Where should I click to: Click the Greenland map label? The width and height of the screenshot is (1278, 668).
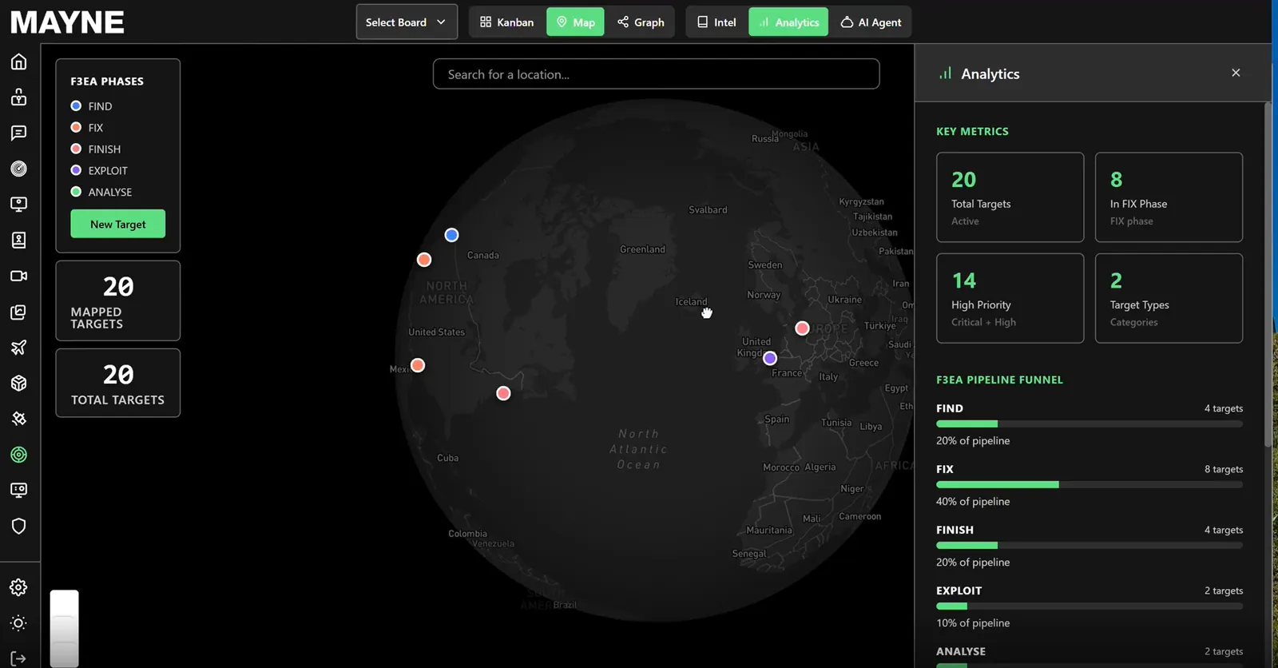[642, 249]
